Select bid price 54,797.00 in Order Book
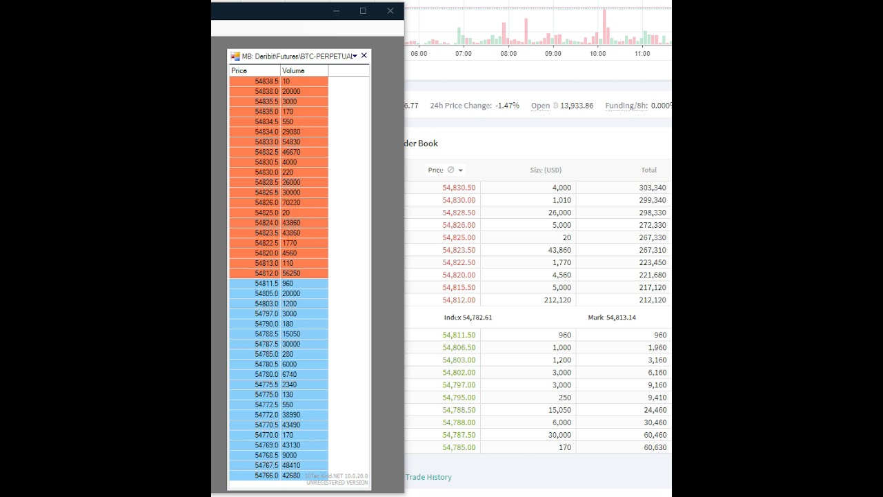This screenshot has width=883, height=497. [459, 384]
